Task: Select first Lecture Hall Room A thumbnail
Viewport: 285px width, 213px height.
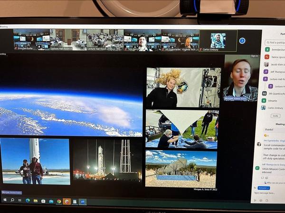Action: [x=68, y=40]
